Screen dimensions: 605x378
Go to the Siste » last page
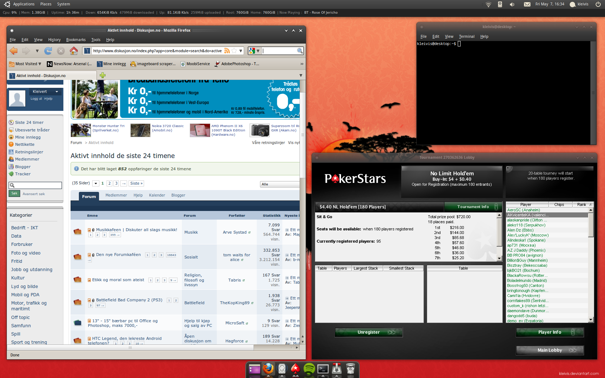(x=136, y=183)
